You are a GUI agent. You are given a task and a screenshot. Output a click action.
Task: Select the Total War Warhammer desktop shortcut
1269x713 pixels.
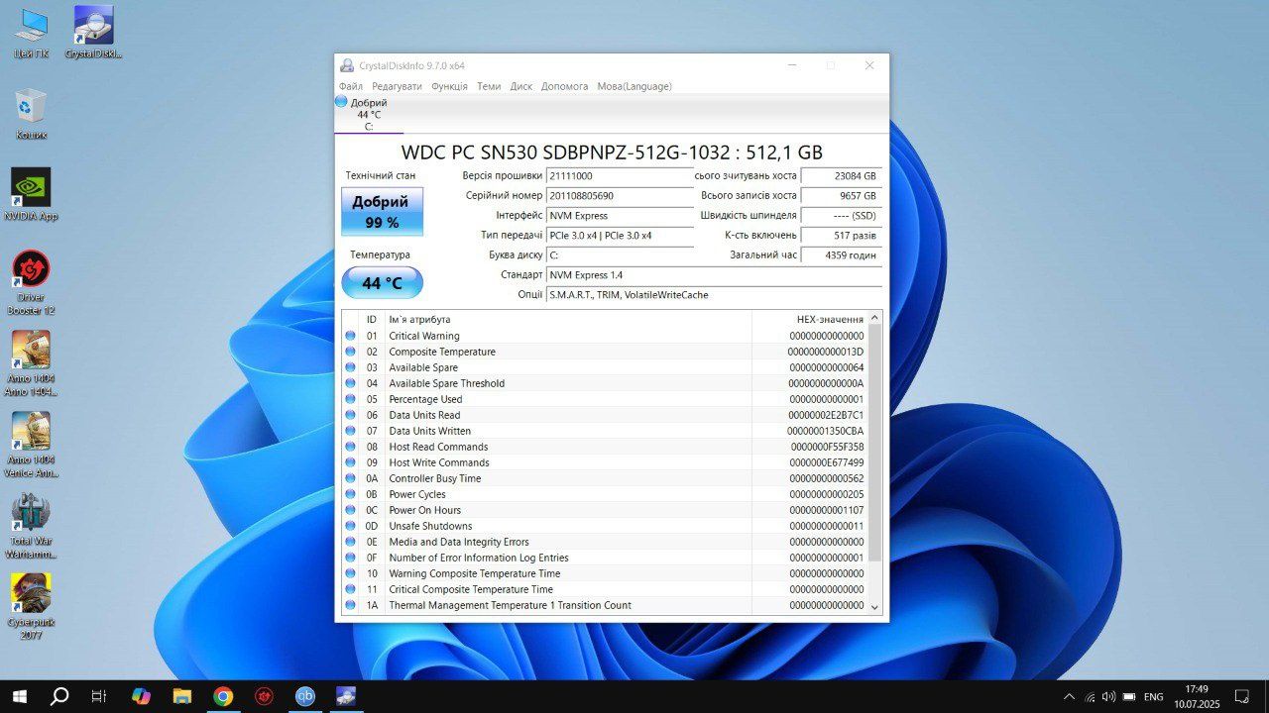[31, 526]
